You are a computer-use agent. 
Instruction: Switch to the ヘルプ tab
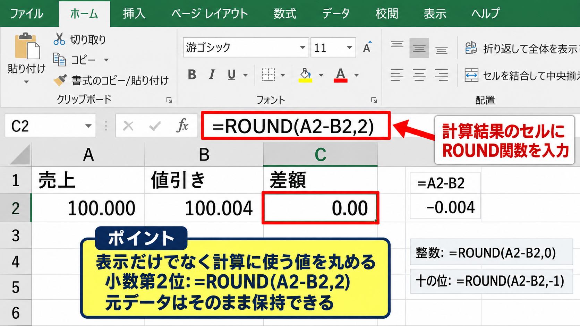[x=486, y=14]
